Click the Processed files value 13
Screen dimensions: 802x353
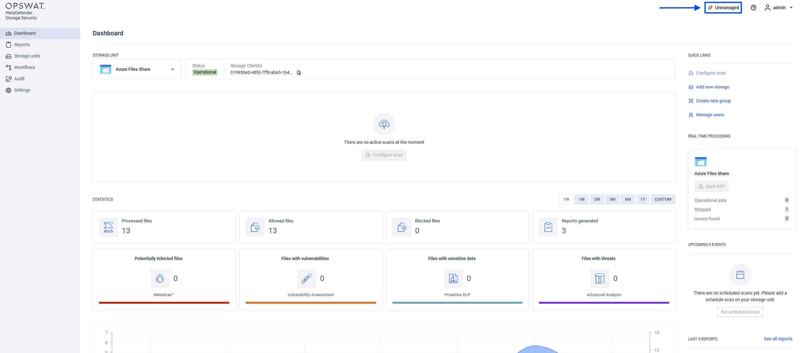(126, 231)
